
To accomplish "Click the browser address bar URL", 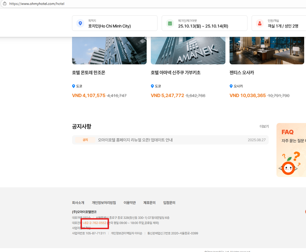I will tap(37, 4).
